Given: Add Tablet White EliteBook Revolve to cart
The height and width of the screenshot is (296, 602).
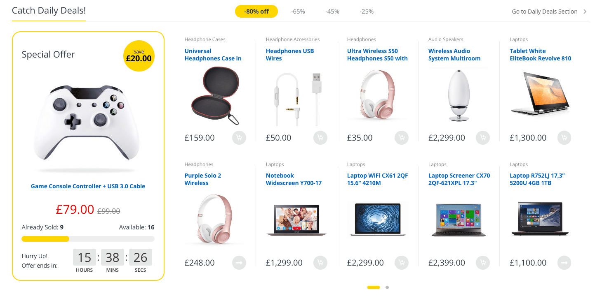Looking at the screenshot, I should [x=564, y=138].
